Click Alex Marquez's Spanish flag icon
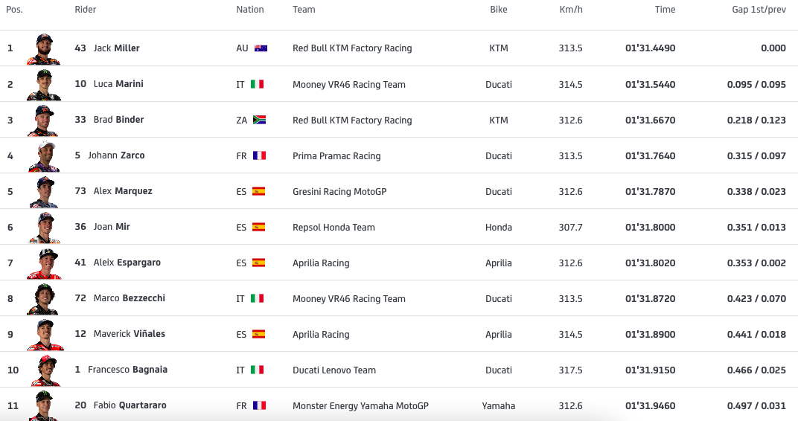The image size is (798, 421). point(258,191)
